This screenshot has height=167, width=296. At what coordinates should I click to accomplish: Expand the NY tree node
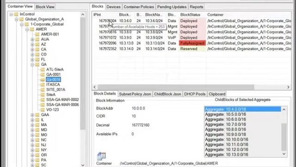click(x=32, y=150)
